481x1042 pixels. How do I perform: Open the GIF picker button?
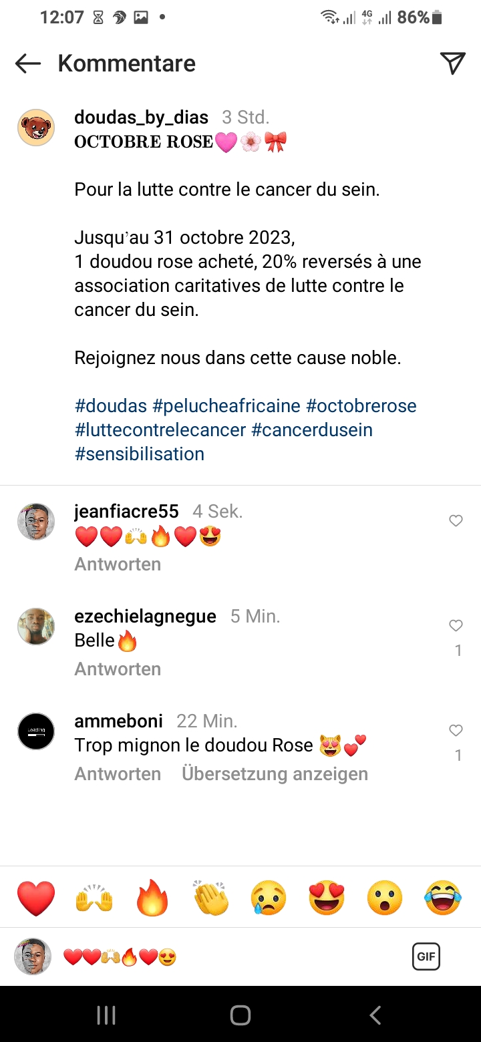pos(426,957)
